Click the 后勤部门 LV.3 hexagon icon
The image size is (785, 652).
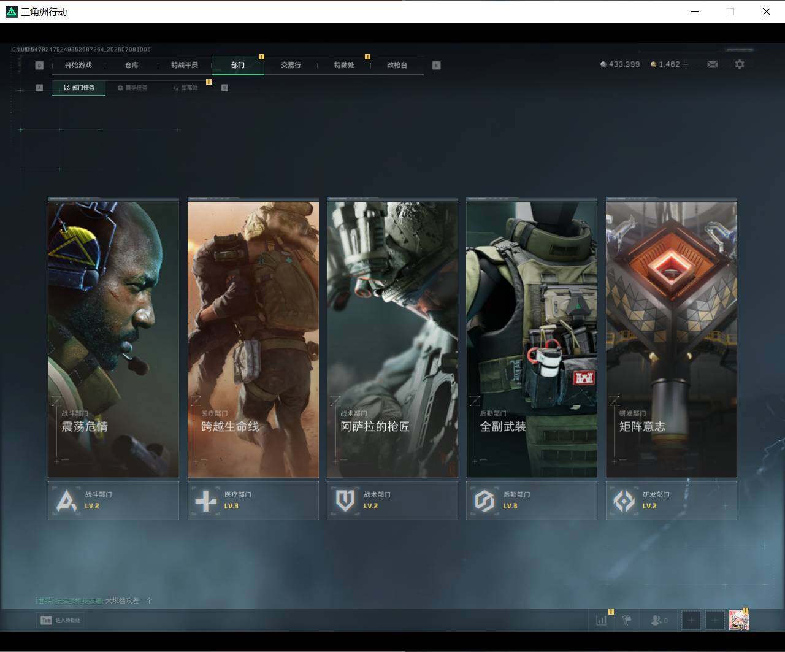click(x=485, y=501)
